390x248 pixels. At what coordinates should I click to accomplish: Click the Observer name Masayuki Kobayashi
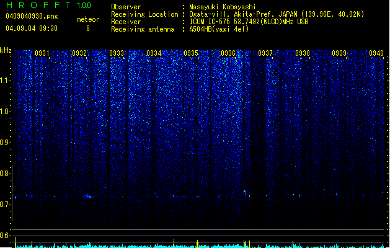[x=223, y=7]
